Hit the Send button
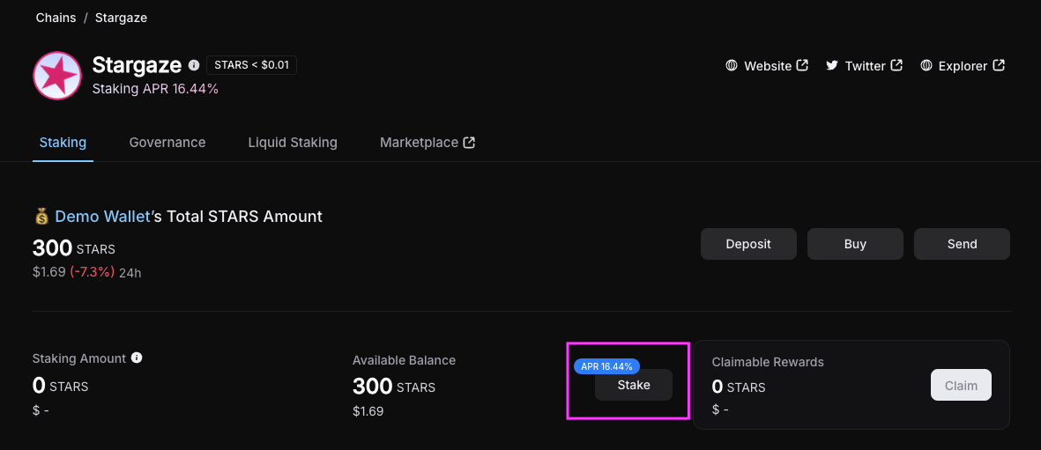The image size is (1041, 450). tap(962, 244)
